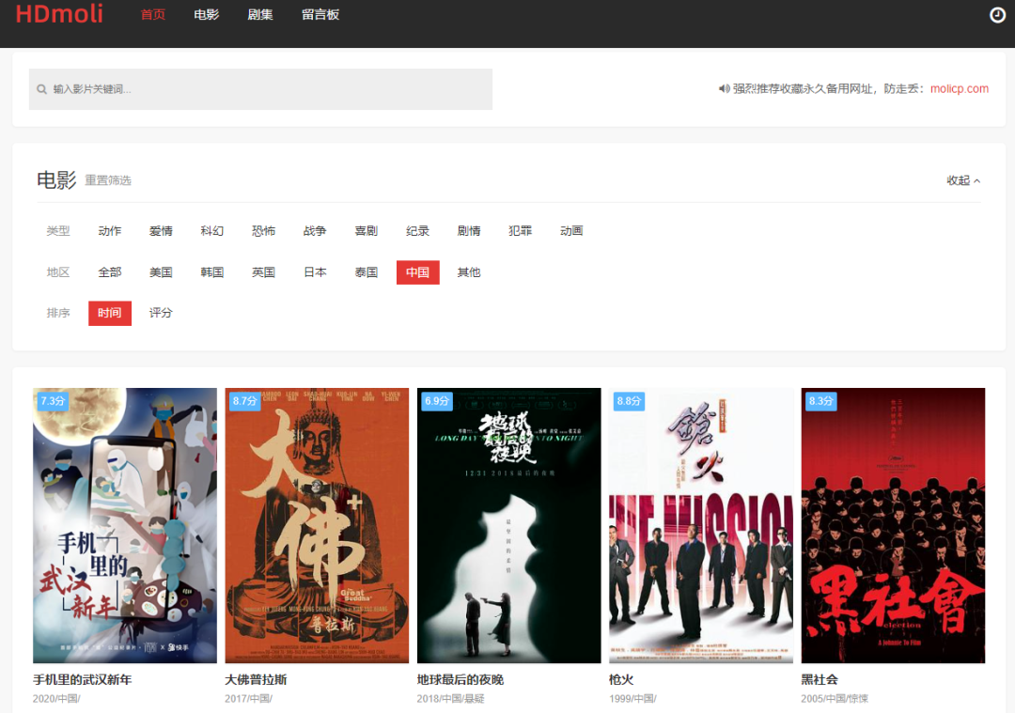Click the 1999/中国/ metadata text
The image size is (1015, 713).
pos(633,699)
